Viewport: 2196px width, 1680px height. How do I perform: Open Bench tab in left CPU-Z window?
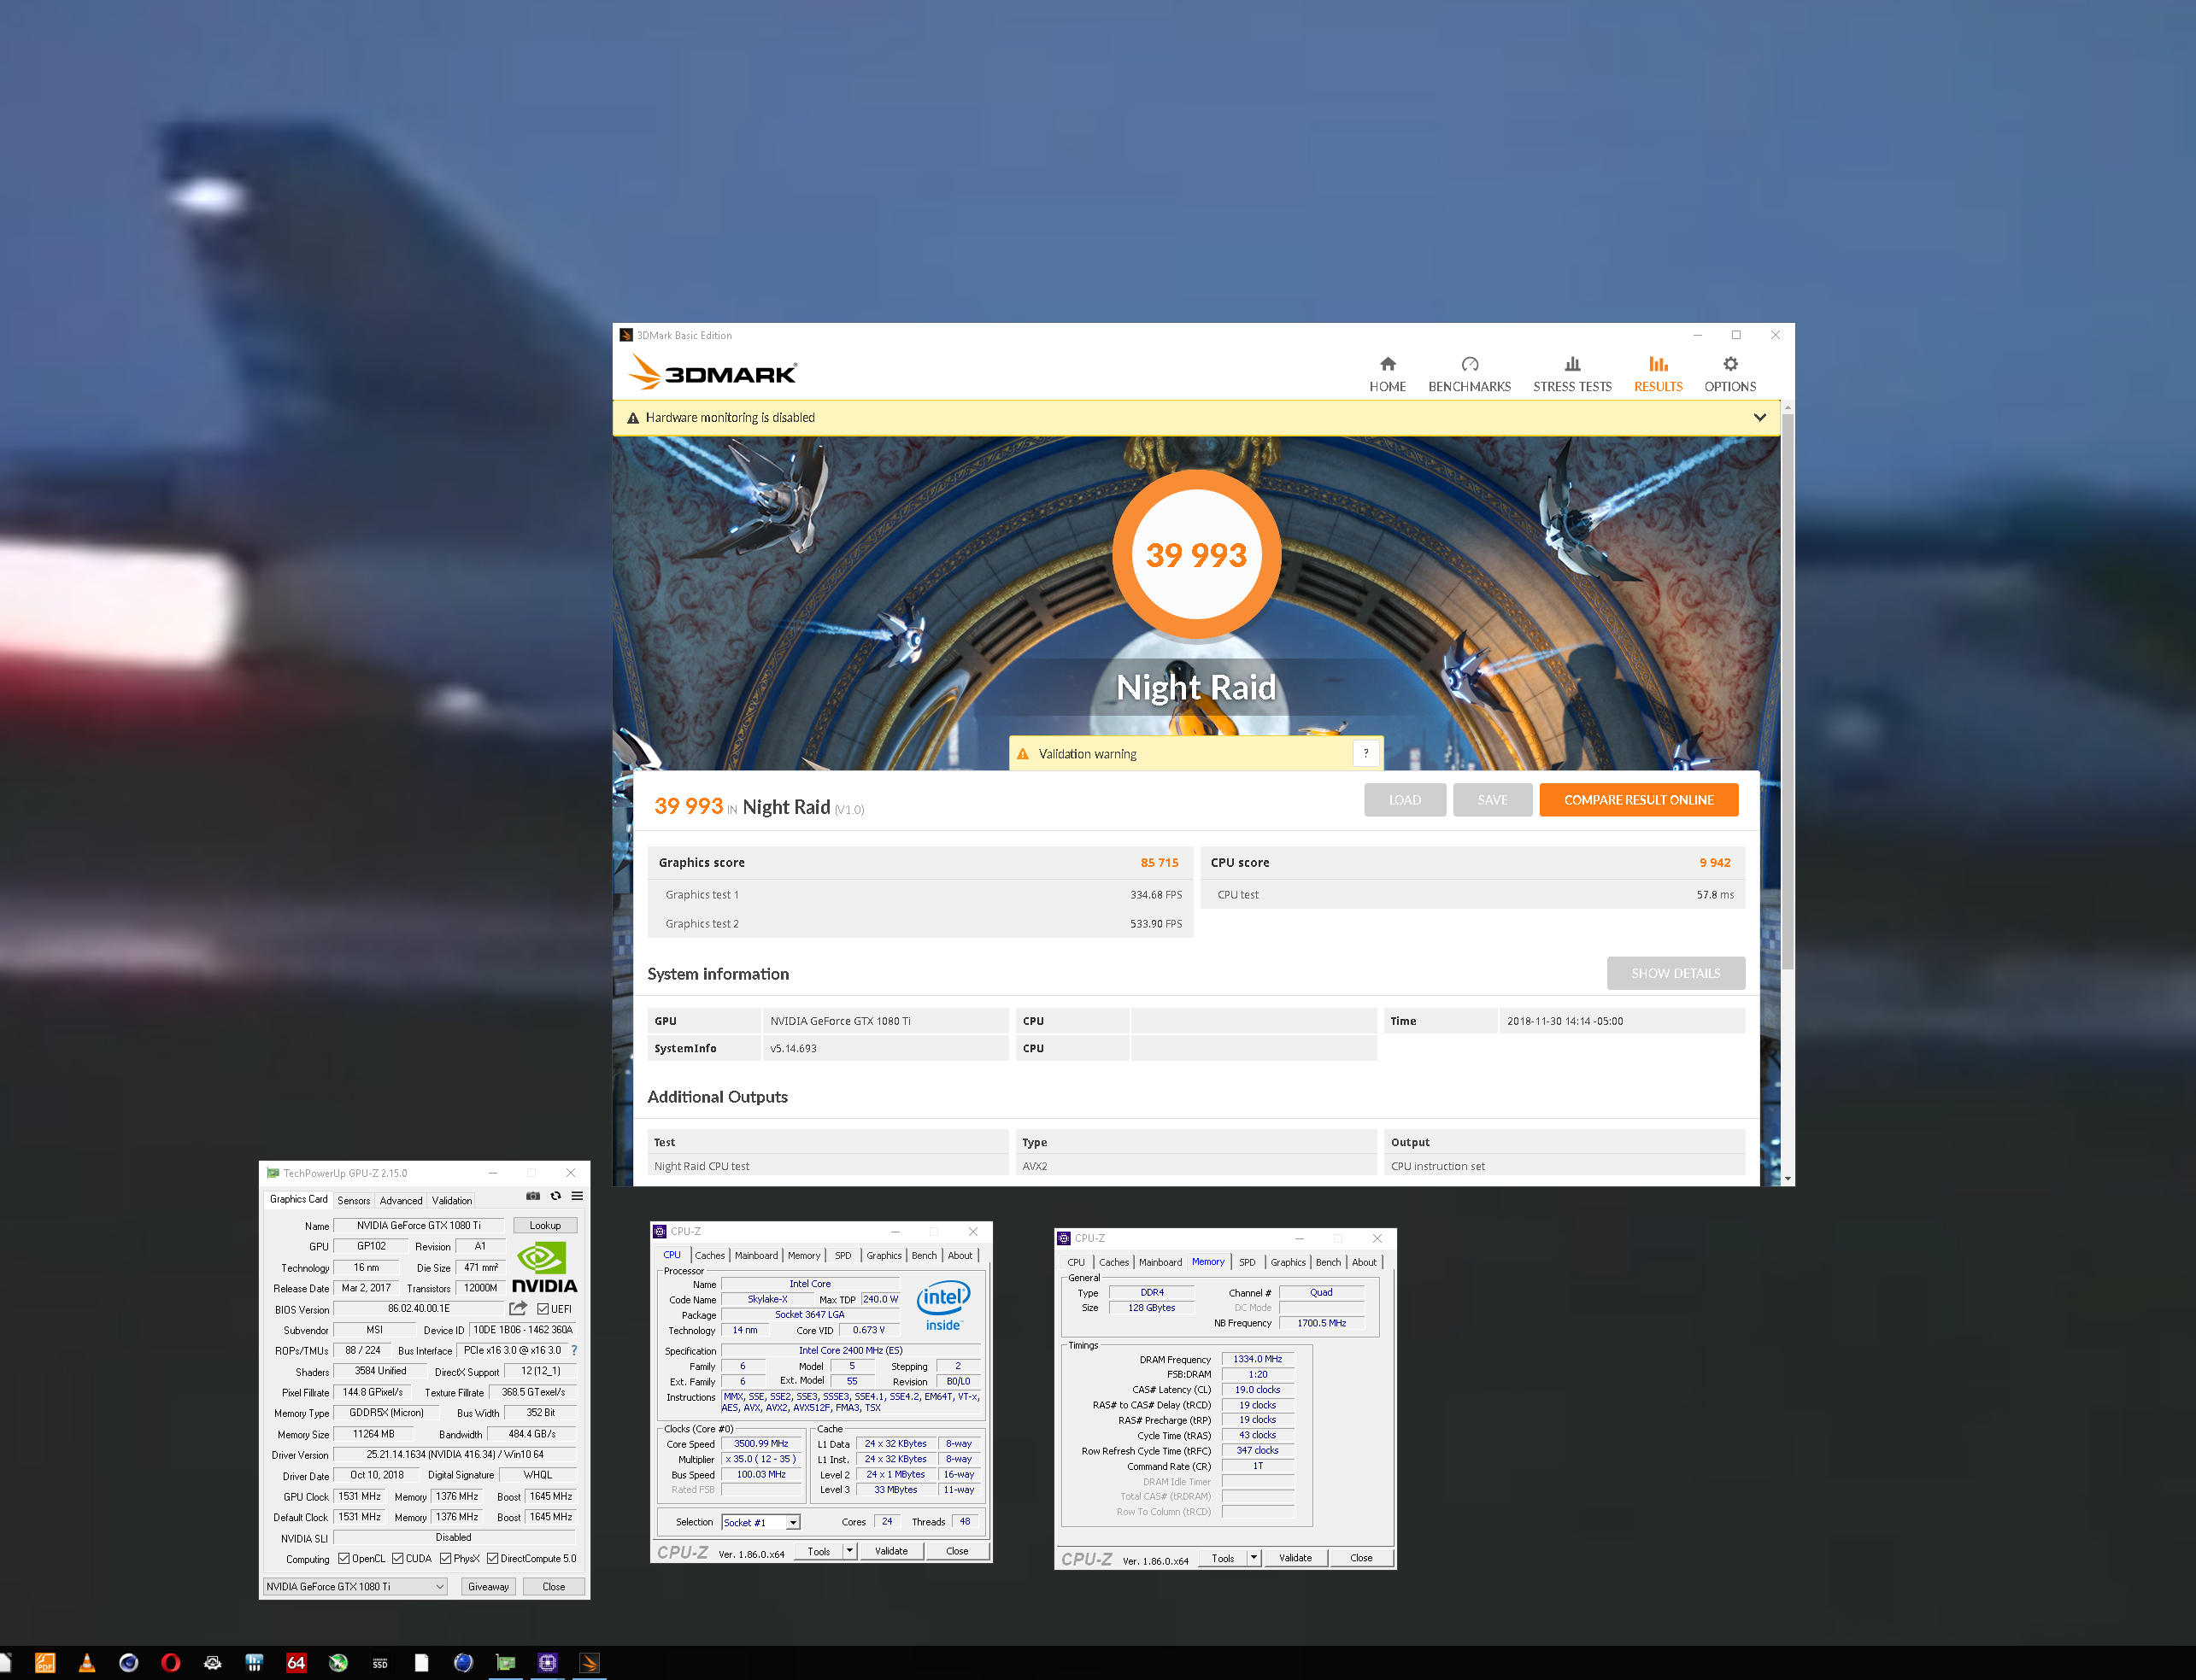tap(924, 1255)
